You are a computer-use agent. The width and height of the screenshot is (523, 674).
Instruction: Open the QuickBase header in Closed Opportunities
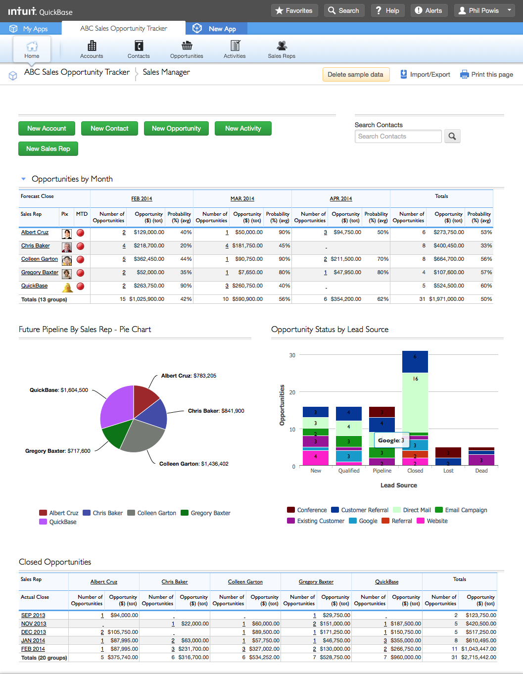click(387, 581)
